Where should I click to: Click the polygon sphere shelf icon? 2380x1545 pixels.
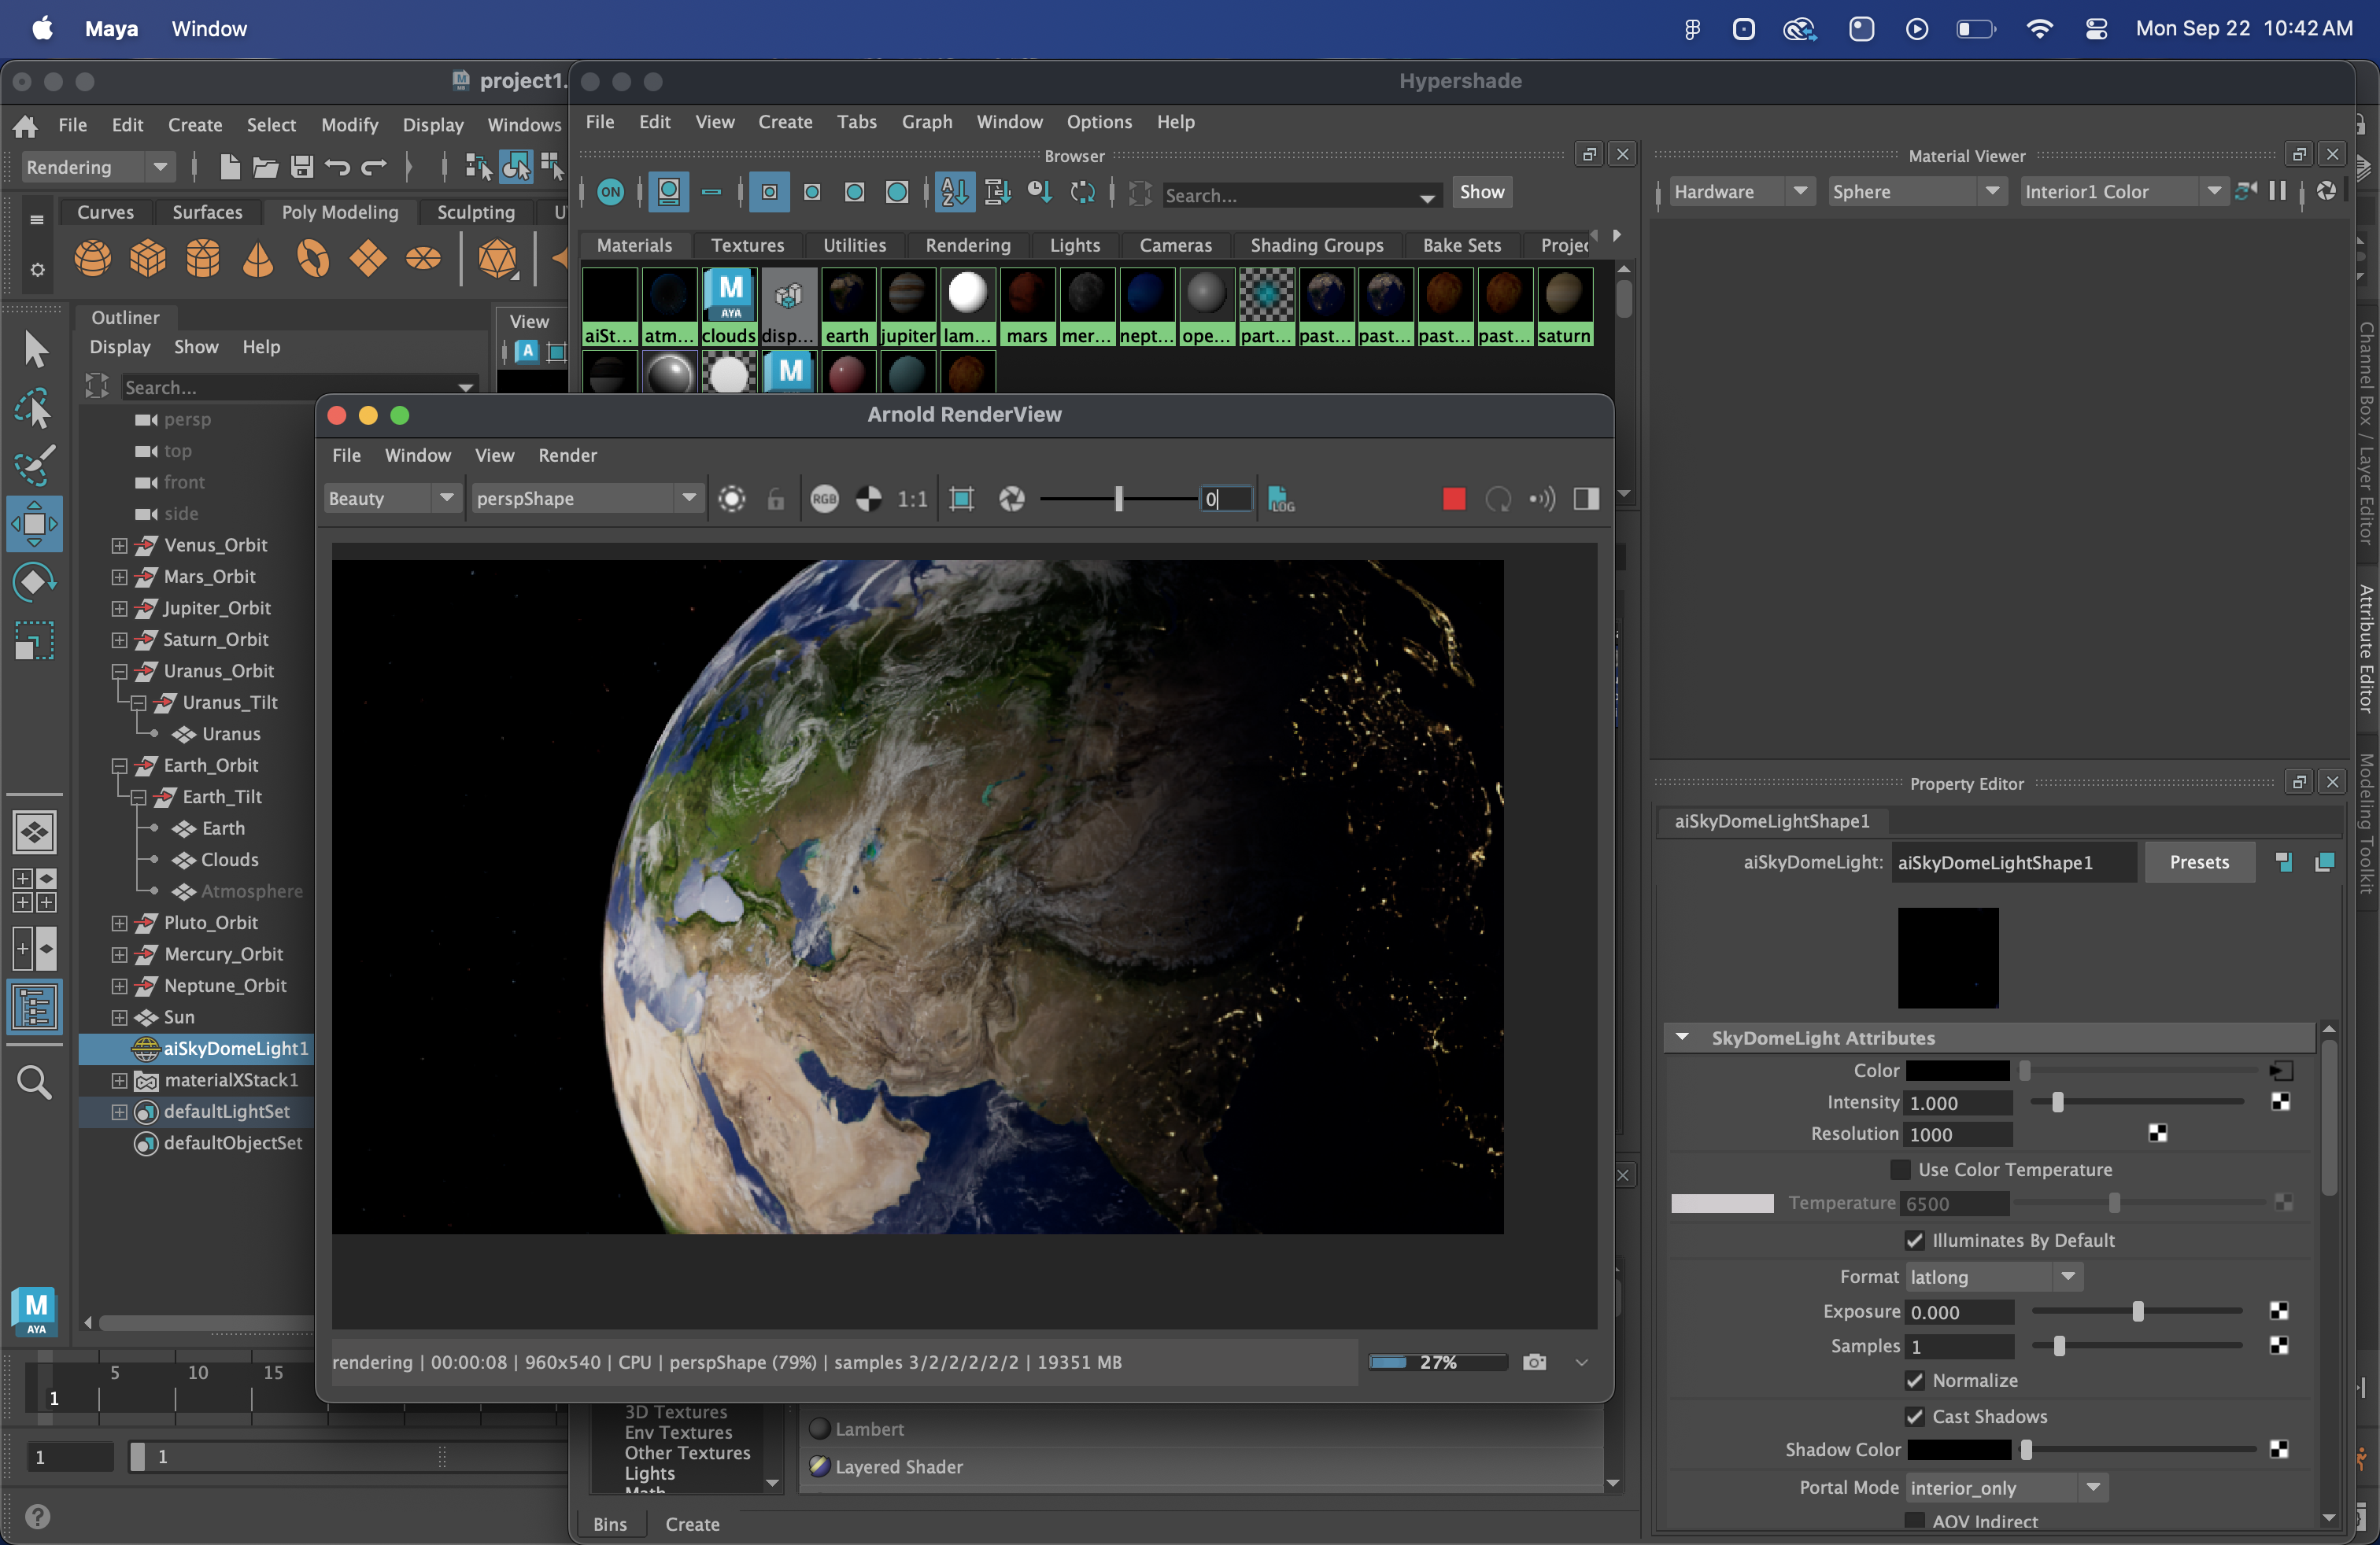point(93,258)
